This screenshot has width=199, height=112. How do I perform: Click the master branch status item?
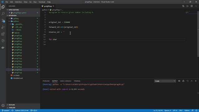point(6,111)
